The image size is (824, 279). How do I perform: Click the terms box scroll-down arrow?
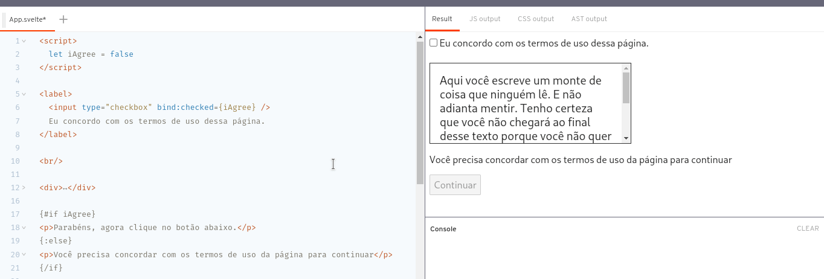point(626,138)
